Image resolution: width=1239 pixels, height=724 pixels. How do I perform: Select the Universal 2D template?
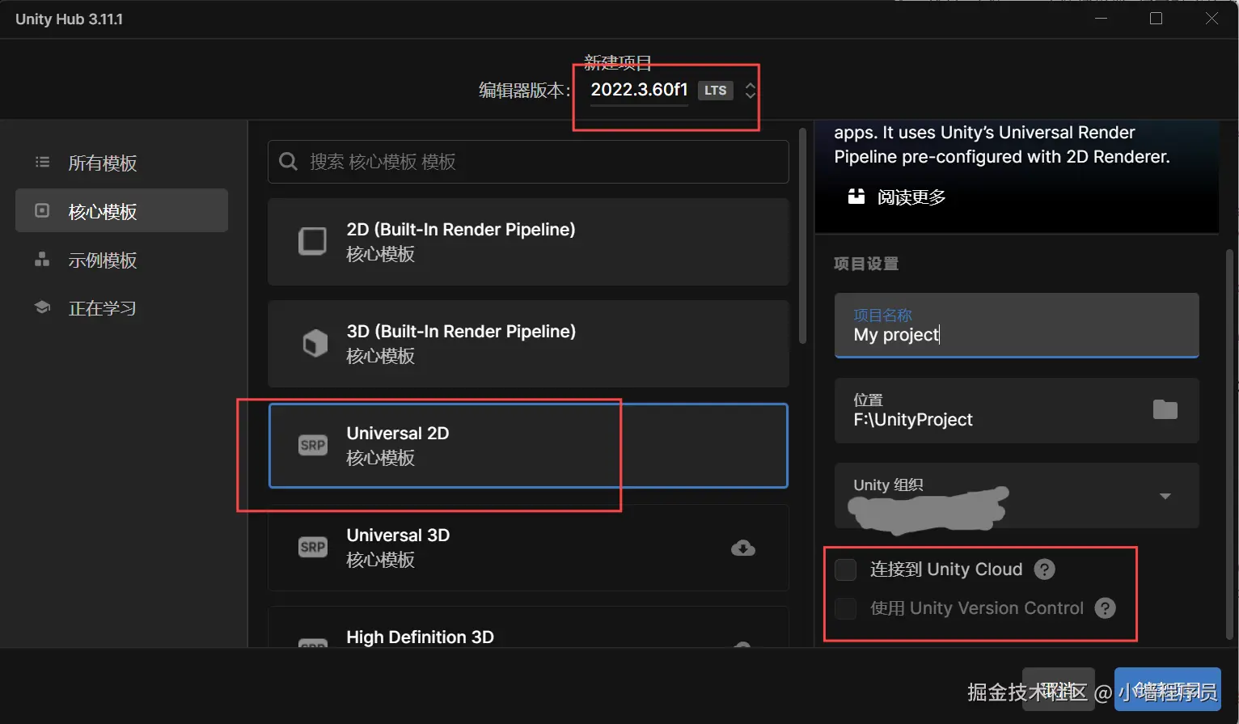tap(528, 446)
